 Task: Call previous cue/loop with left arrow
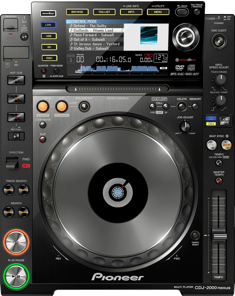[x=153, y=106]
